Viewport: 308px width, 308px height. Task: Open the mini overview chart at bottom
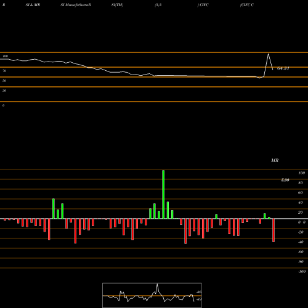(152, 295)
